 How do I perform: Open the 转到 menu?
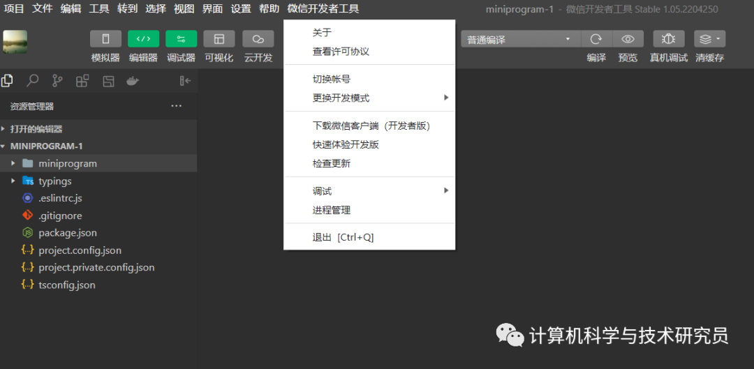128,8
